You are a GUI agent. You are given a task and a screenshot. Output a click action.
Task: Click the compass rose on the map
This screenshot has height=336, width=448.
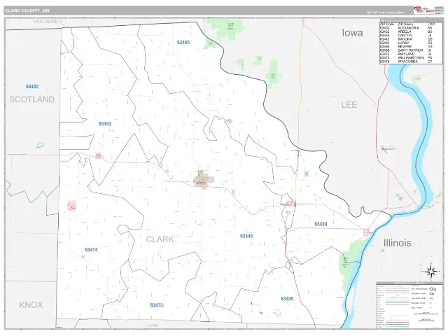tap(431, 271)
